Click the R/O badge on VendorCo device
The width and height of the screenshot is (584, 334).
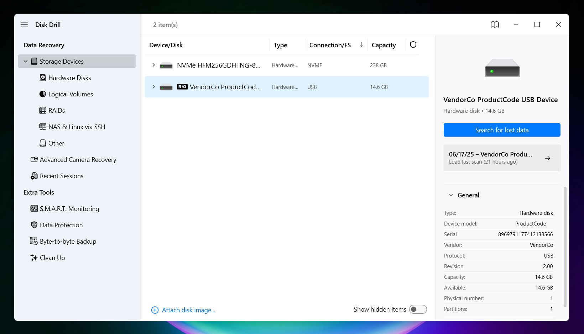point(182,87)
